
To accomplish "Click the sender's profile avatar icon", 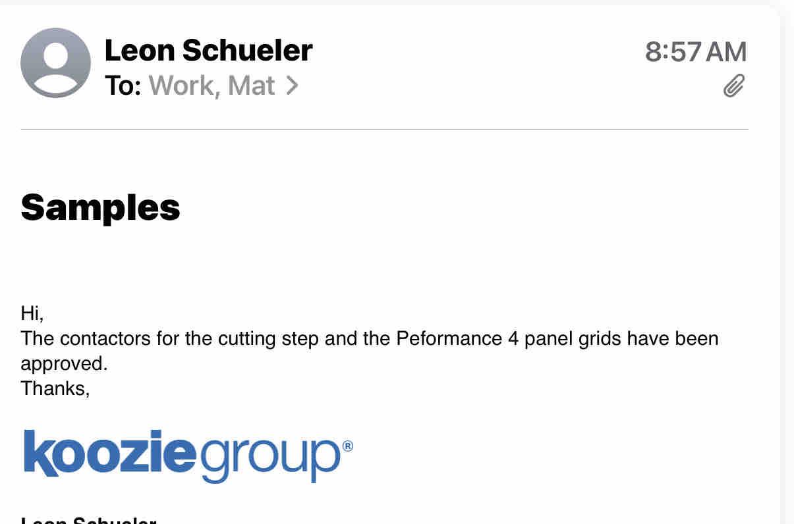I will [x=55, y=63].
